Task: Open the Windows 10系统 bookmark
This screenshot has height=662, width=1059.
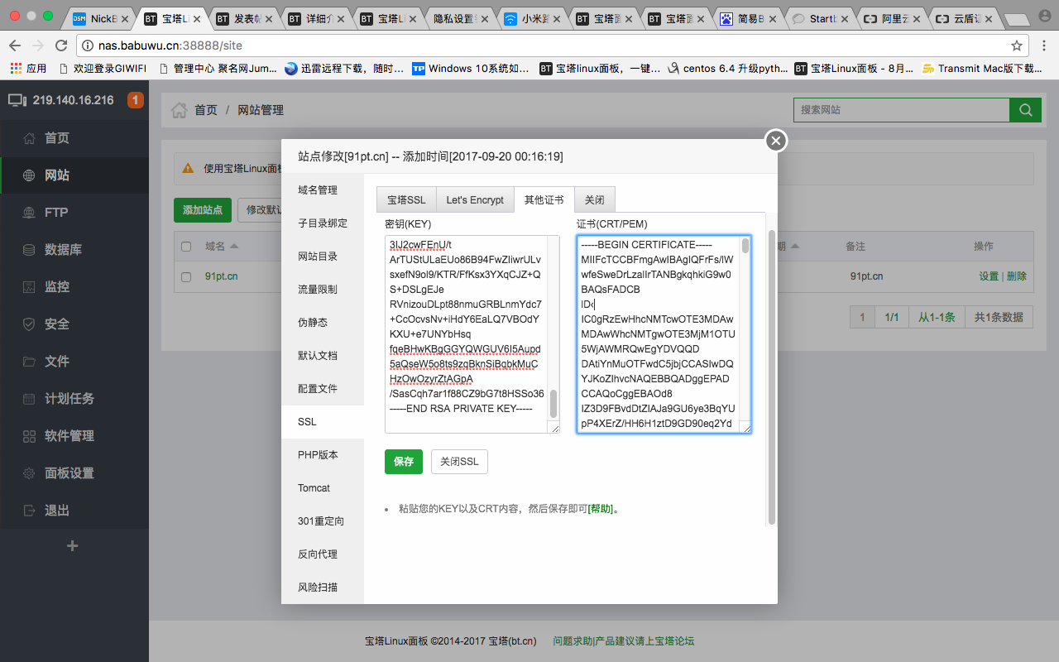Action: pyautogui.click(x=471, y=69)
